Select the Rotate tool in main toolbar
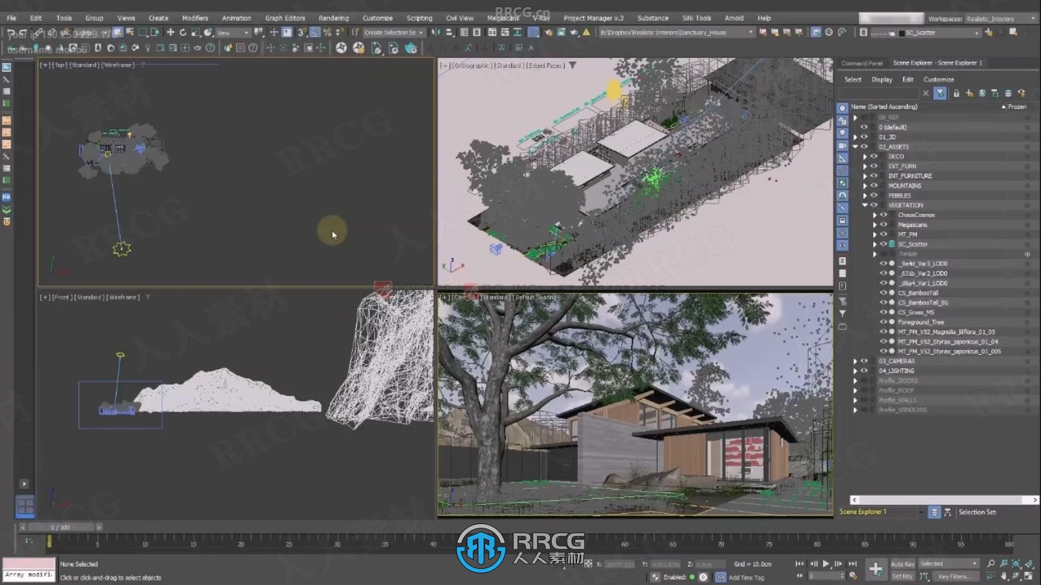 pyautogui.click(x=183, y=32)
